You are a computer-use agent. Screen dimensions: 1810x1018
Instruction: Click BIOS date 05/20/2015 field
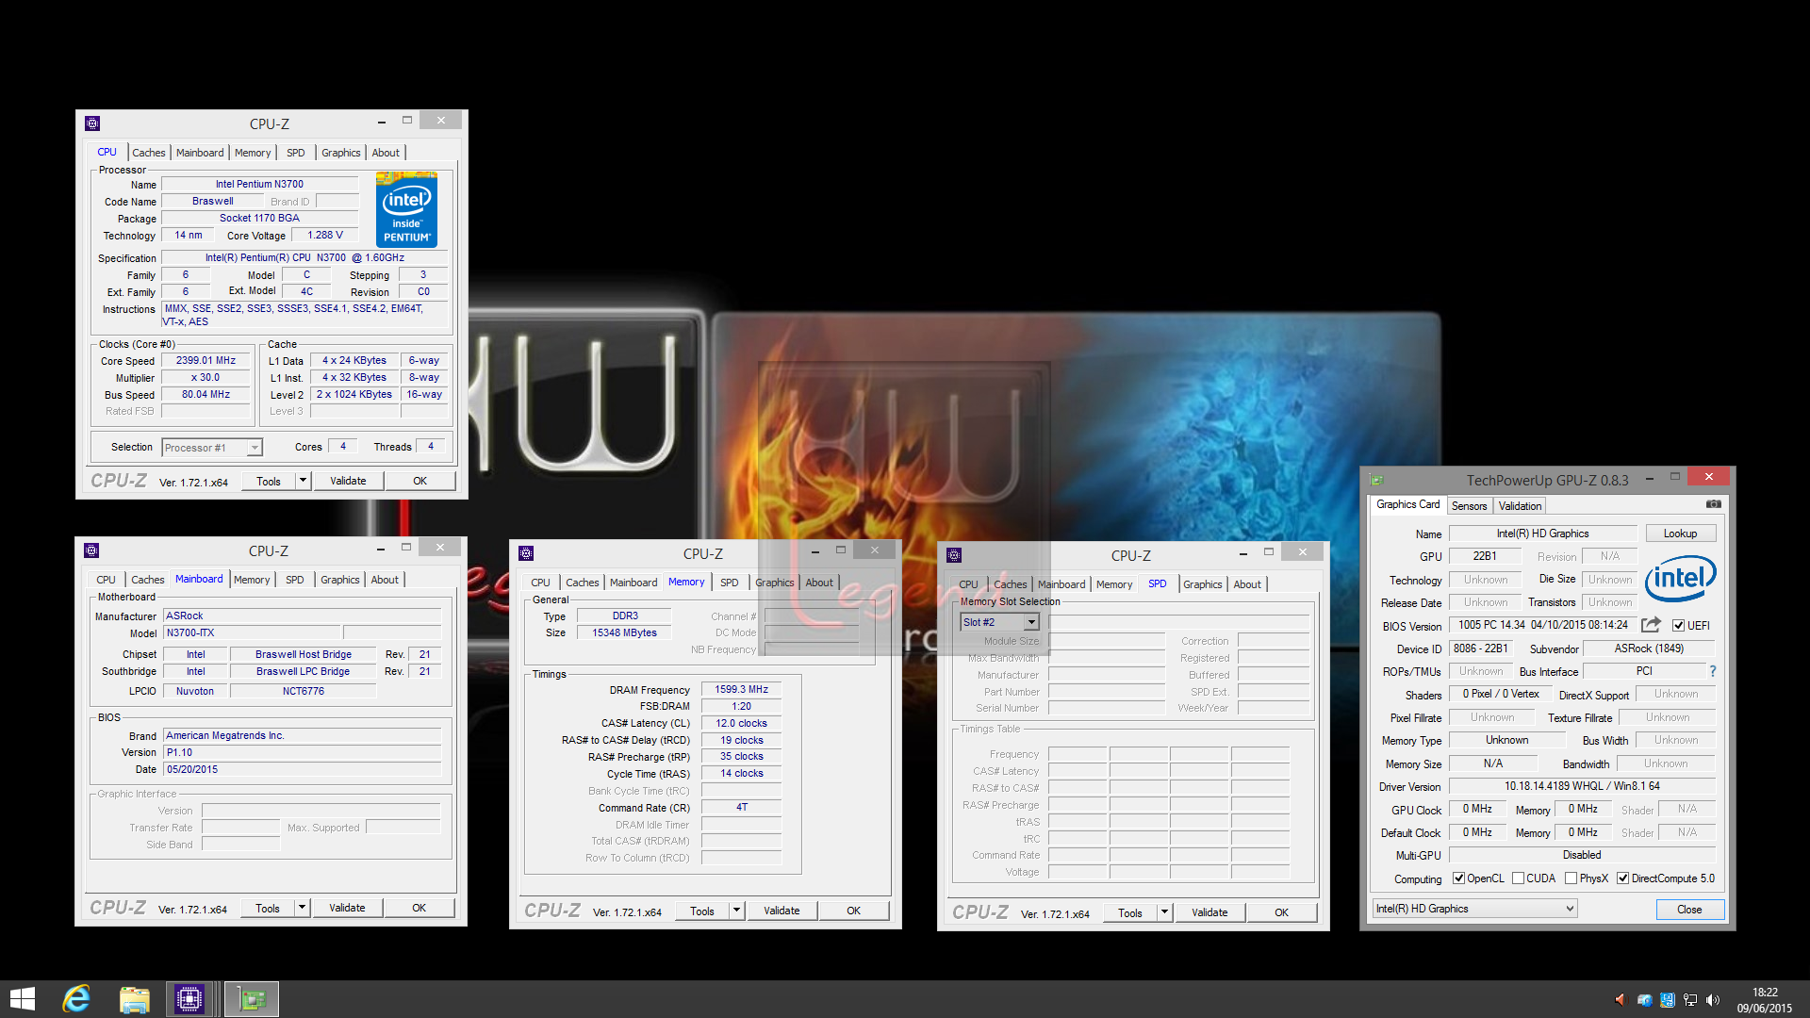pos(302,769)
